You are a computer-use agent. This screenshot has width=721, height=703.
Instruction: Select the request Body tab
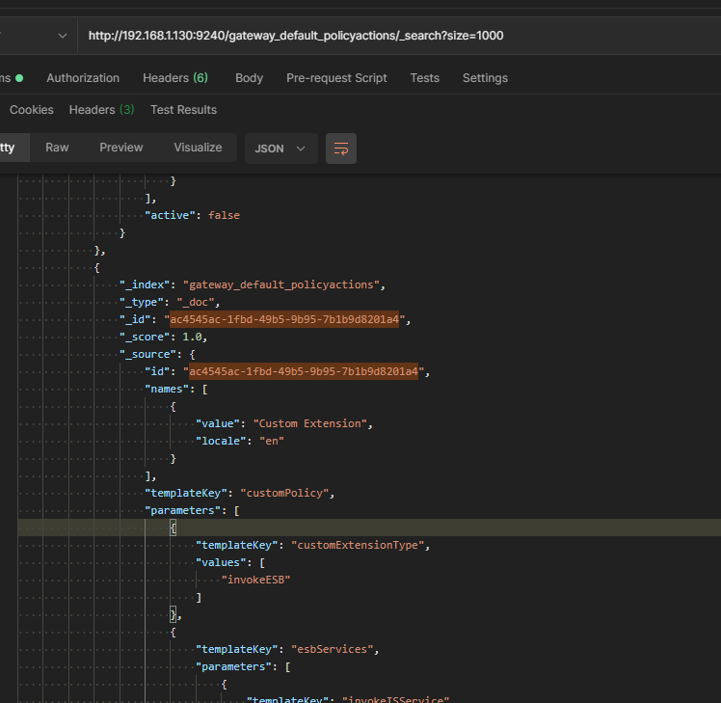[x=249, y=78]
